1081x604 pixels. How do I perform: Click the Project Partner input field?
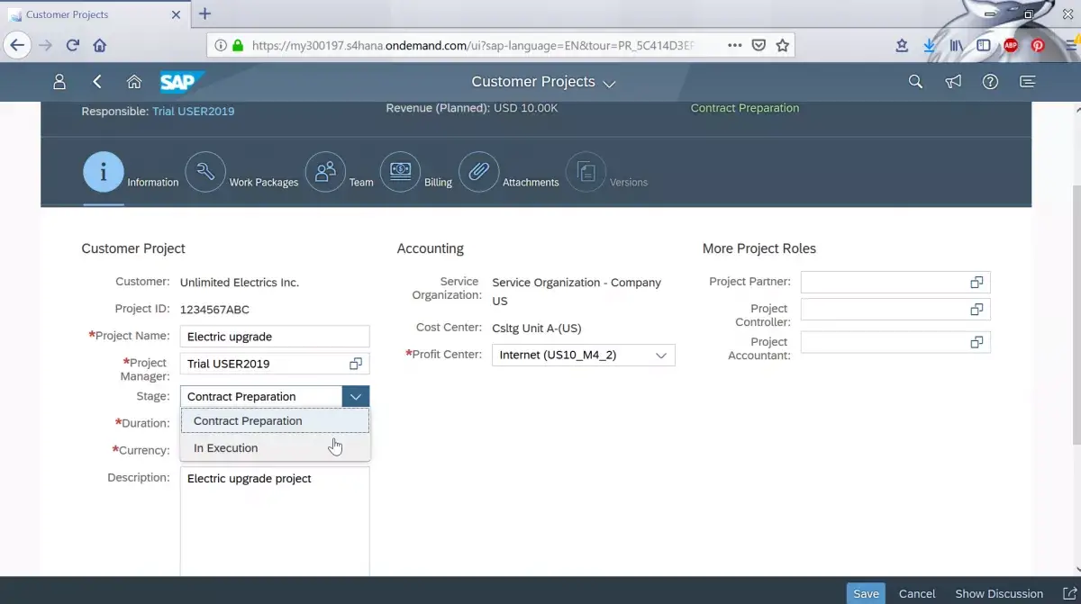895,283
